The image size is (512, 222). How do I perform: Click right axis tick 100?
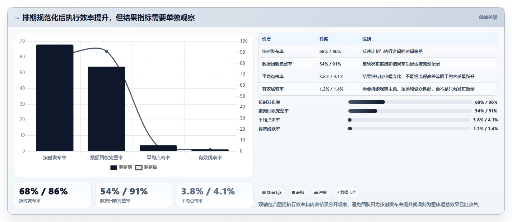[244, 41]
